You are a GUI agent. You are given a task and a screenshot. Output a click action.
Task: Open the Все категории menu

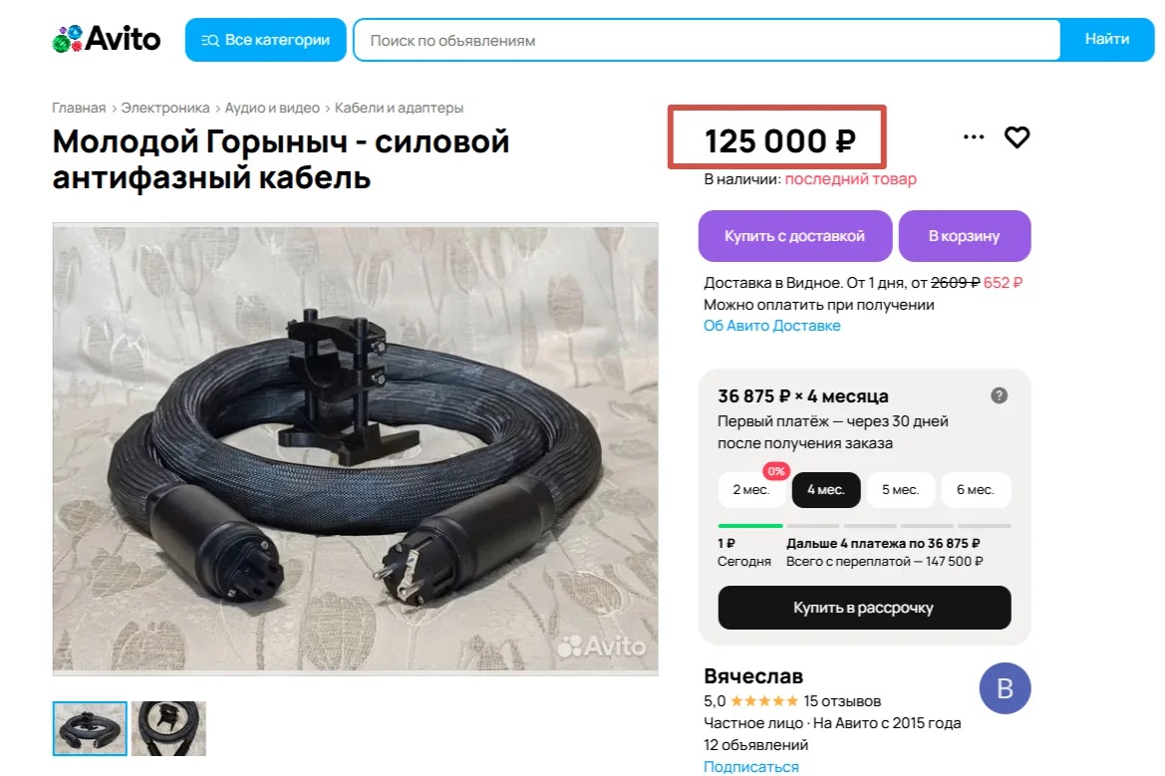point(265,40)
